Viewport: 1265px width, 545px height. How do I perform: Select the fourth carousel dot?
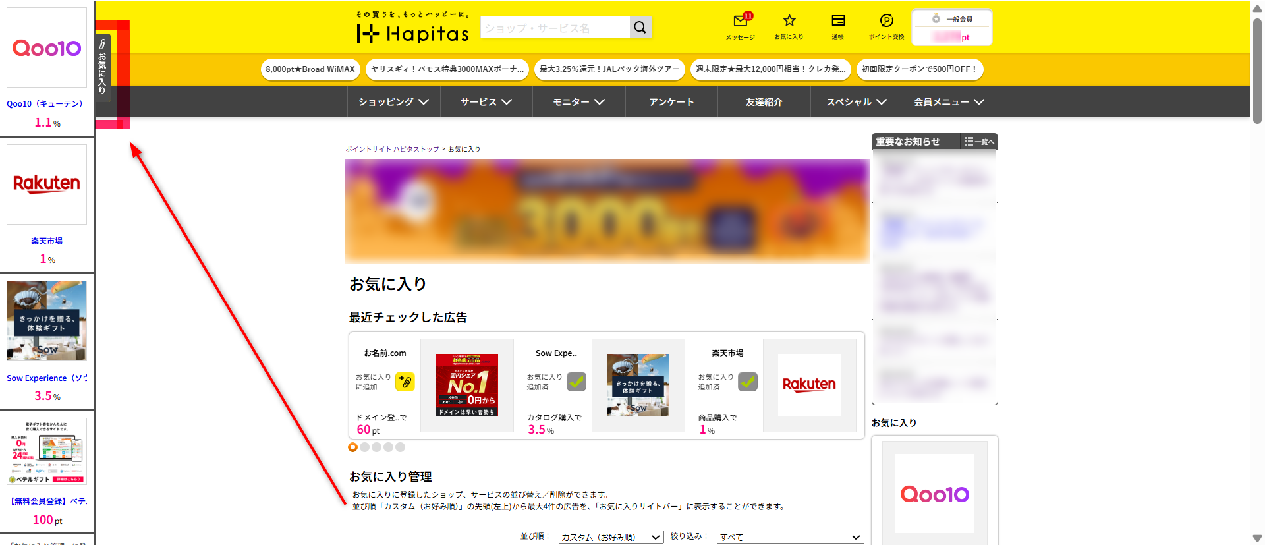(389, 447)
